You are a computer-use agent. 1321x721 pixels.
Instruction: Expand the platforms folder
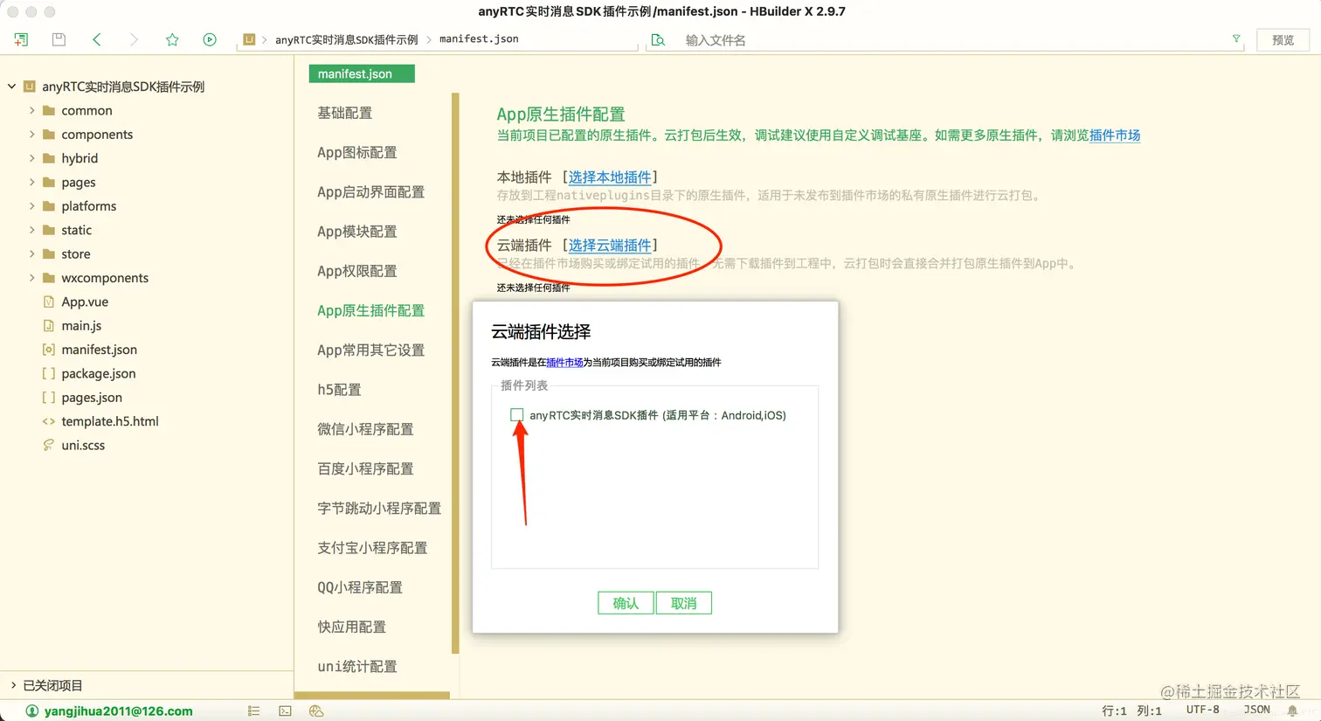click(x=32, y=206)
